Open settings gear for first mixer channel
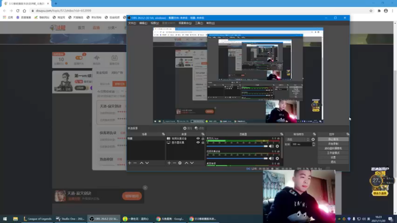Image resolution: width=397 pixels, height=223 pixels. (x=277, y=146)
